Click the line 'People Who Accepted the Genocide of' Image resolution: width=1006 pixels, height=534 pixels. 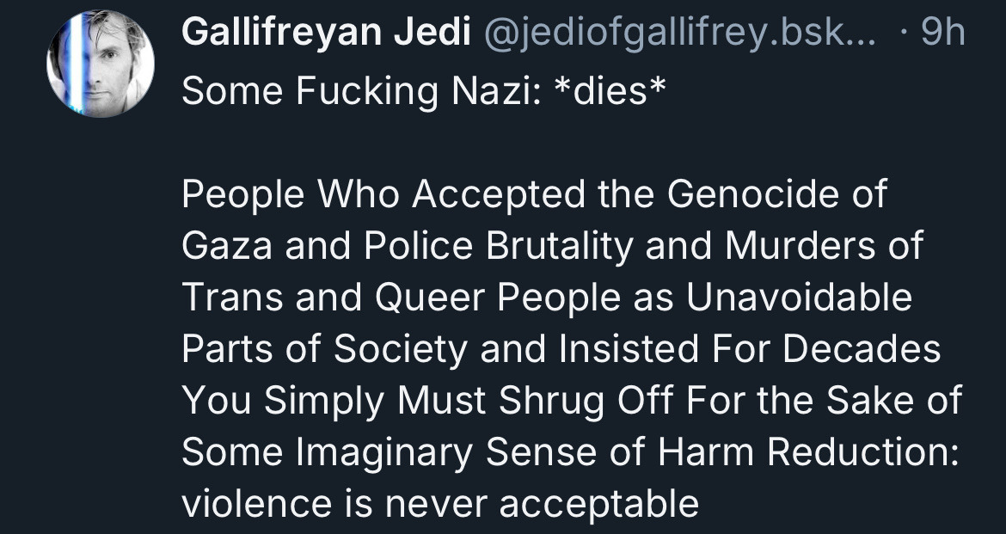(x=533, y=194)
